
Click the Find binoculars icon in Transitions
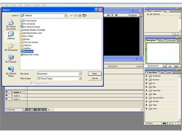164,123
